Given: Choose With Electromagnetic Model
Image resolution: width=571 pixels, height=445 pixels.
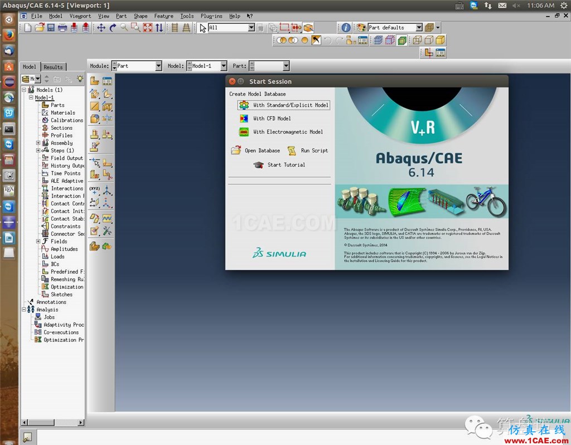Looking at the screenshot, I should point(281,132).
